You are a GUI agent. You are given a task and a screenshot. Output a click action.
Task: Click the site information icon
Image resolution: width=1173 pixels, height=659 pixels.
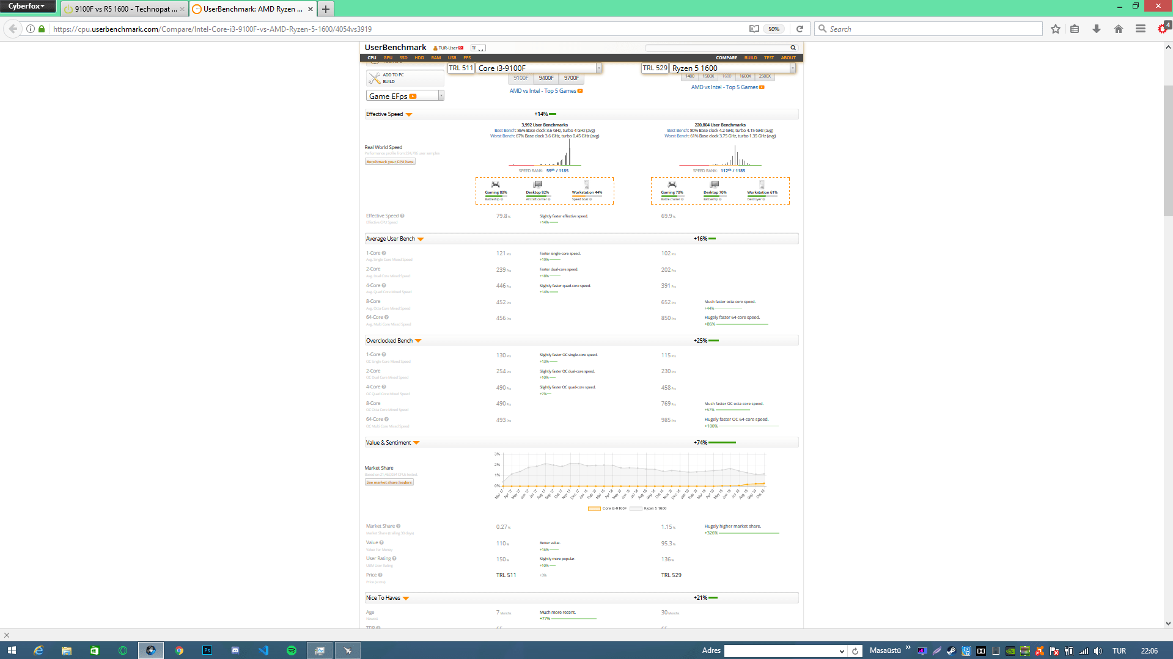[31, 29]
